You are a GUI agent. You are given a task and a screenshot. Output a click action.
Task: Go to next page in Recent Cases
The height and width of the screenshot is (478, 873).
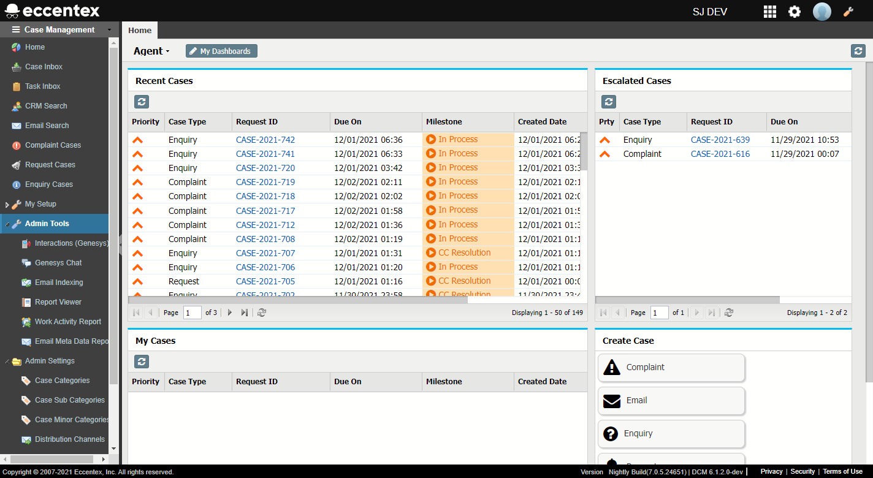(x=230, y=313)
